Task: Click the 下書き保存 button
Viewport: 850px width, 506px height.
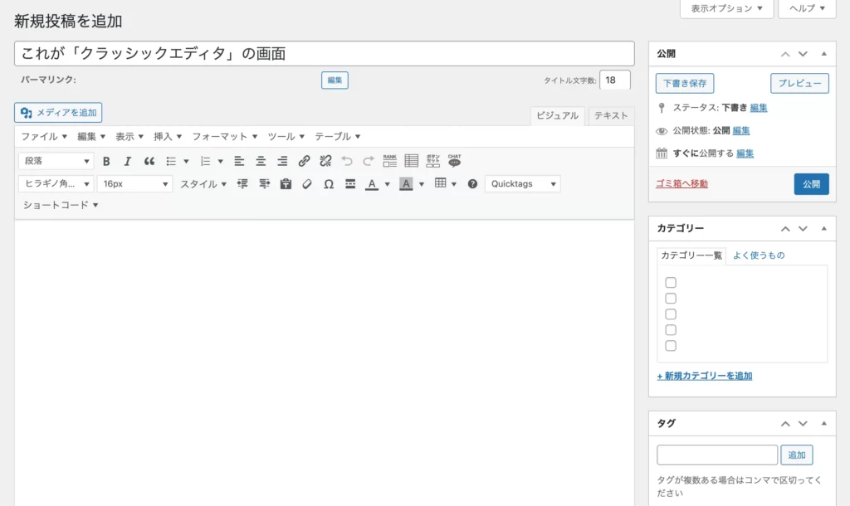Action: coord(685,84)
